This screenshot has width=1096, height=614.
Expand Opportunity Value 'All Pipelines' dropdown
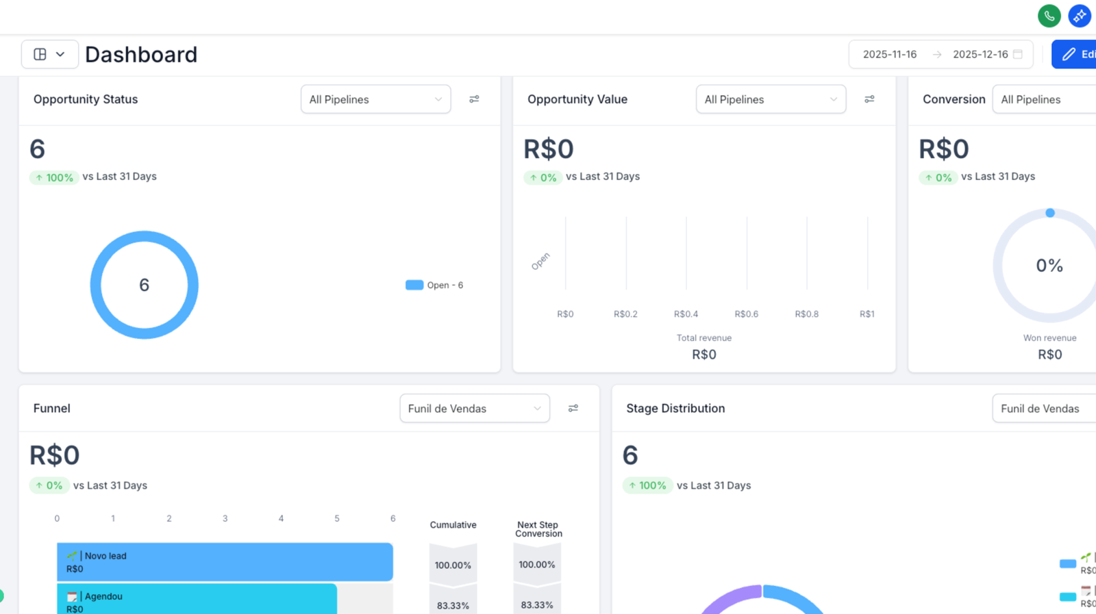[771, 99]
